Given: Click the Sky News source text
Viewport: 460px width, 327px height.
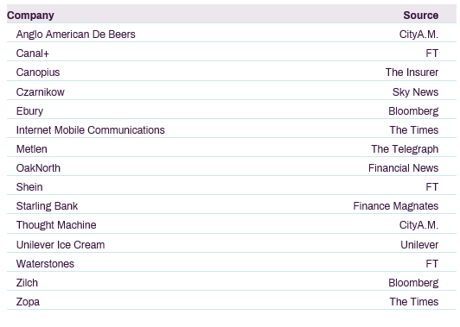Looking at the screenshot, I should (x=415, y=92).
